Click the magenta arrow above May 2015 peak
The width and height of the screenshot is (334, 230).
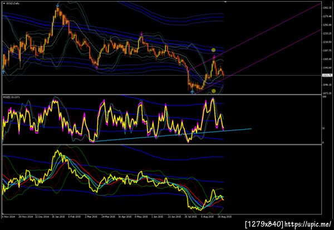pyautogui.click(x=141, y=33)
